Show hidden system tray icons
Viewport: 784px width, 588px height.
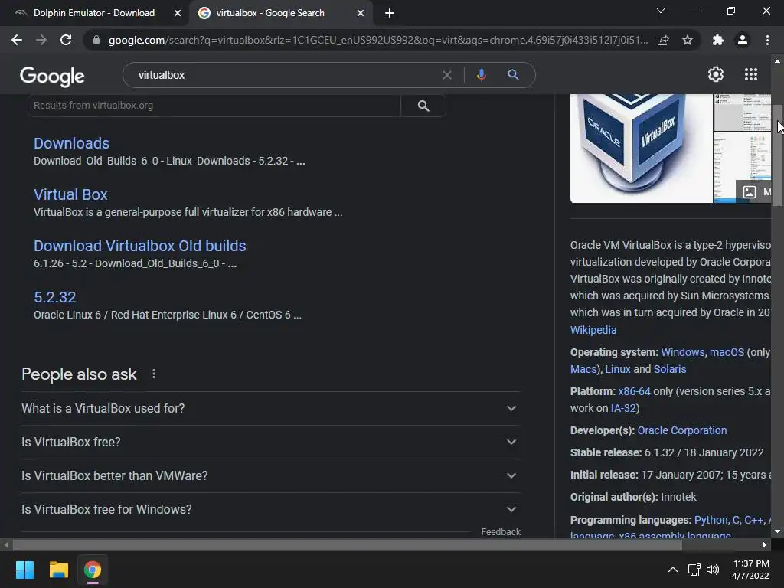(673, 570)
